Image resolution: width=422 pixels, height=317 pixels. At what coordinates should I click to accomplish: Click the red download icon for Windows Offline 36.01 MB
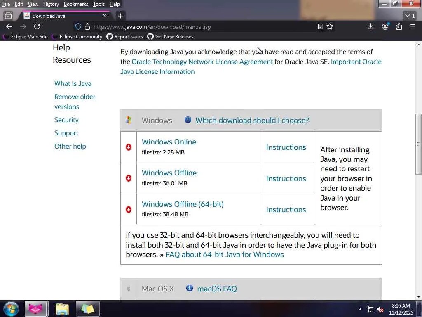tap(129, 178)
